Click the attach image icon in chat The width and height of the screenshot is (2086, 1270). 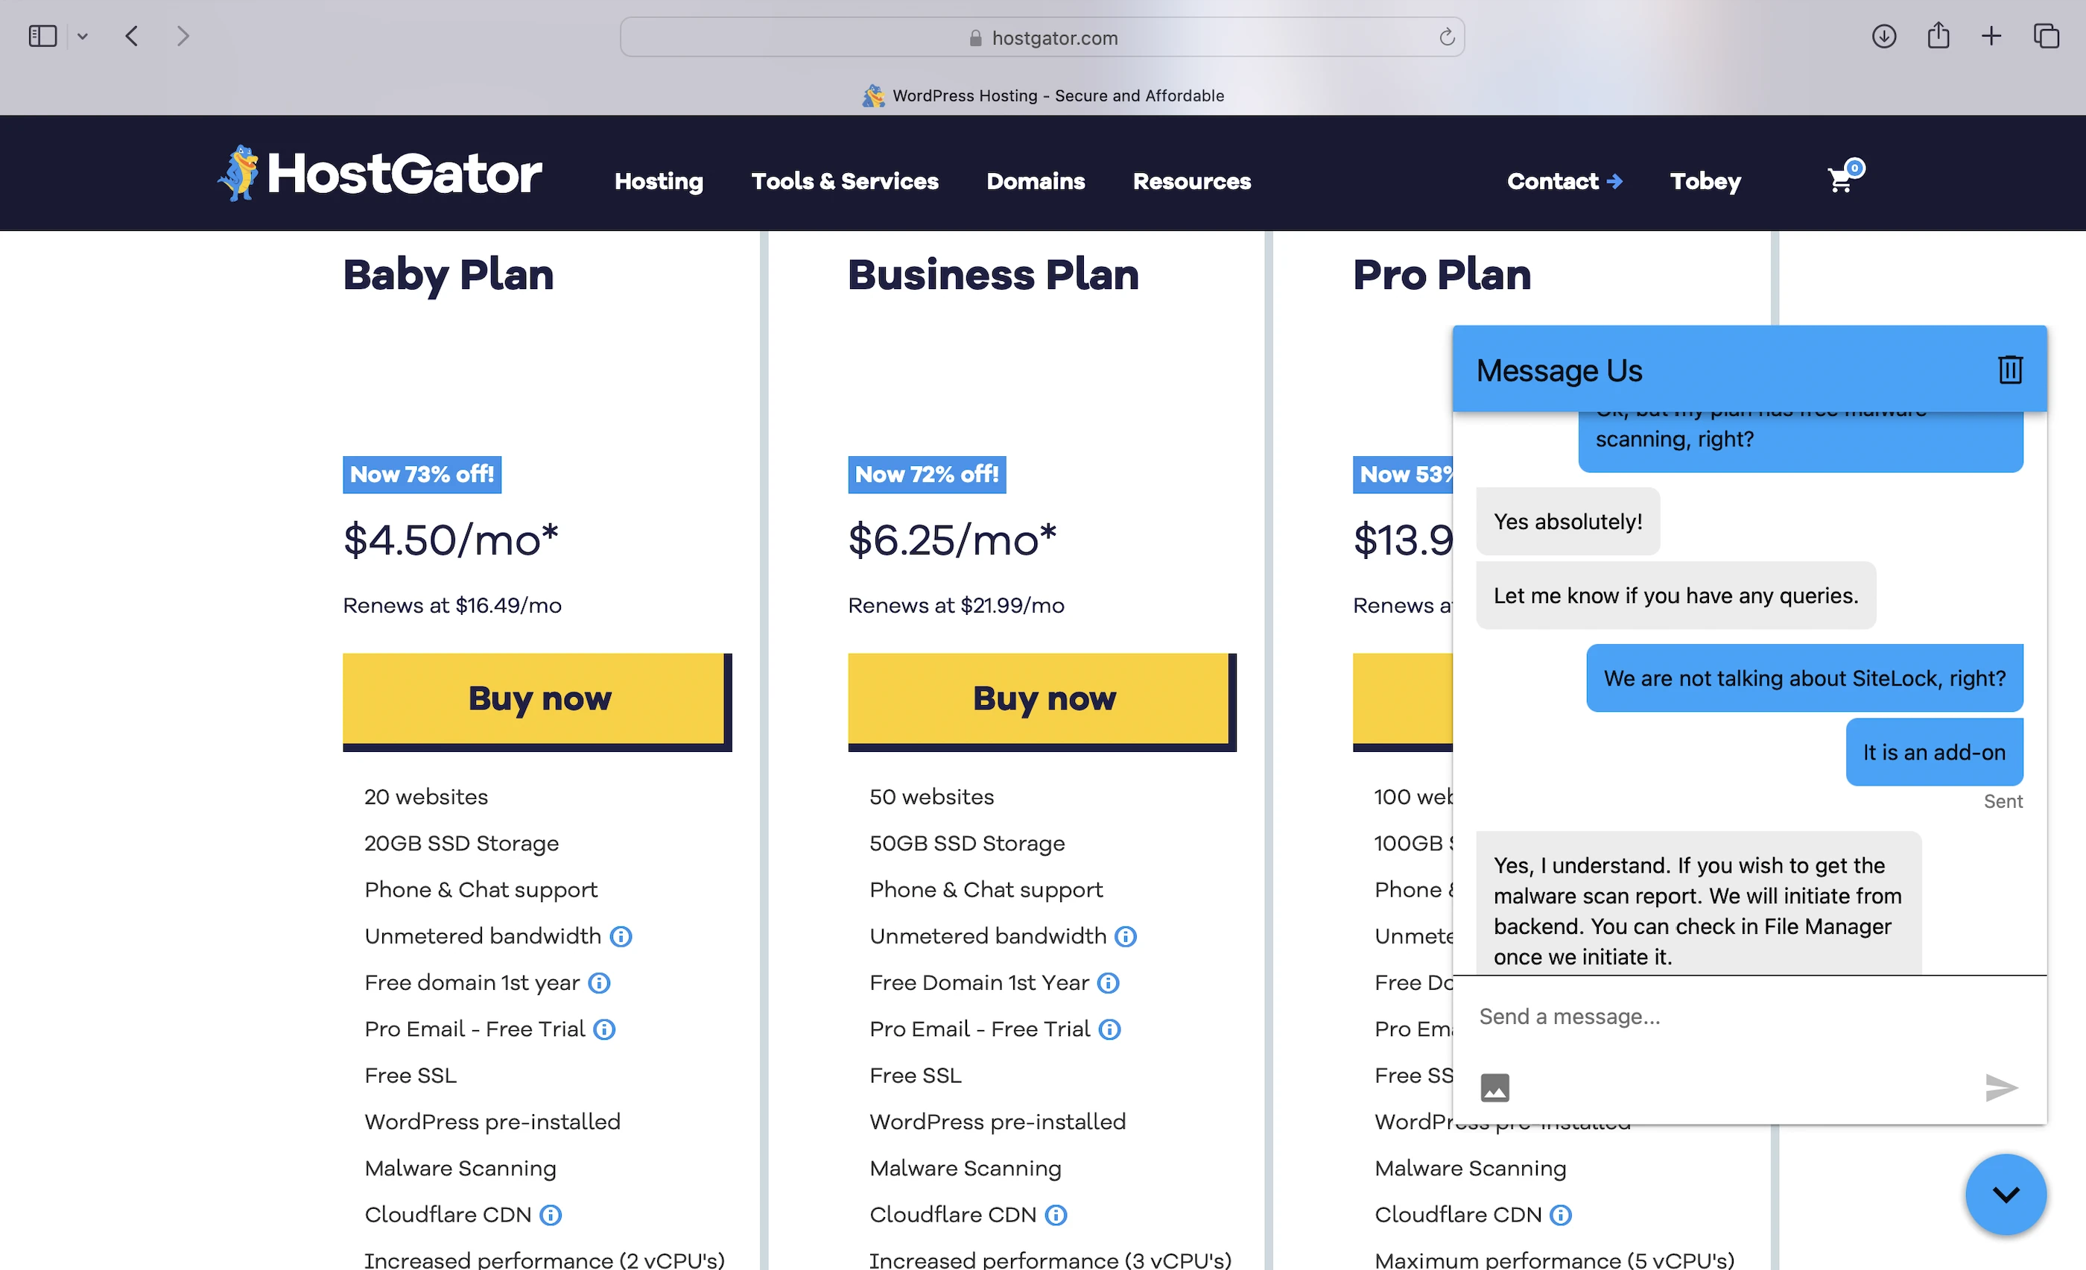(x=1494, y=1087)
